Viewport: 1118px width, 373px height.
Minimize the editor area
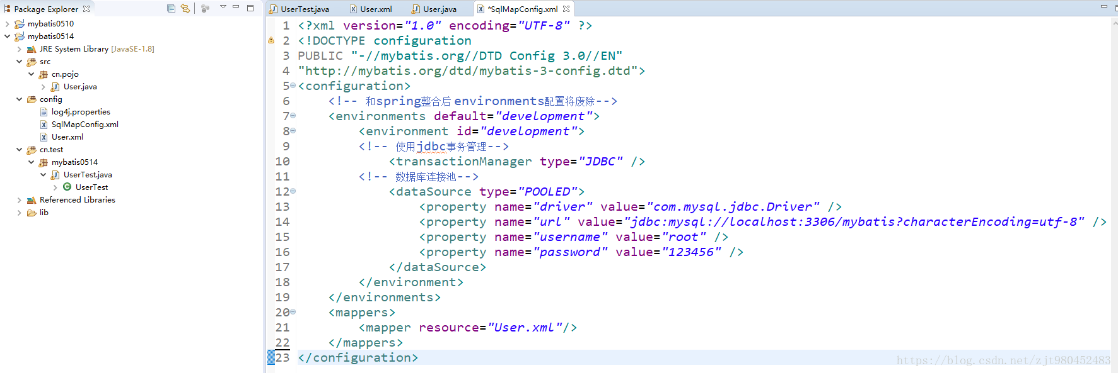tap(1104, 7)
